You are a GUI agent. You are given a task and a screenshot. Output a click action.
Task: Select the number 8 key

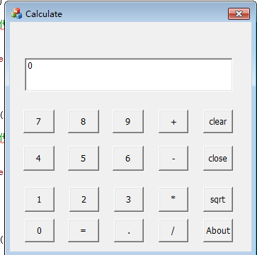[84, 121]
